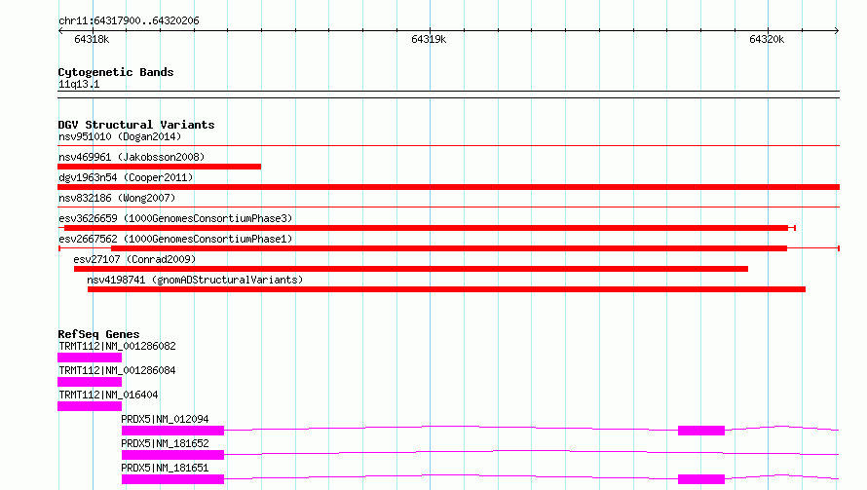Image resolution: width=867 pixels, height=490 pixels.
Task: Click the chr11:64317900..64320206 coordinates label
Action: click(129, 20)
